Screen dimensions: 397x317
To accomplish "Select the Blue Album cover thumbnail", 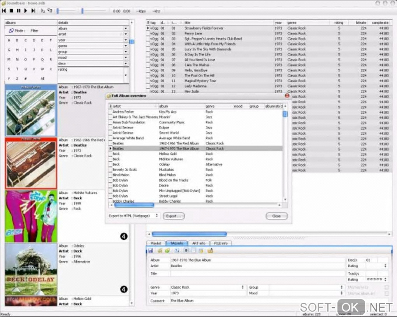I will [31, 110].
